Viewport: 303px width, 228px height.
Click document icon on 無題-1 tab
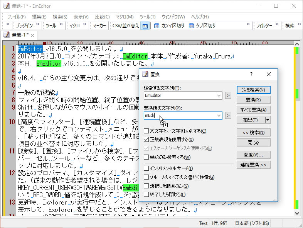(x=7, y=35)
